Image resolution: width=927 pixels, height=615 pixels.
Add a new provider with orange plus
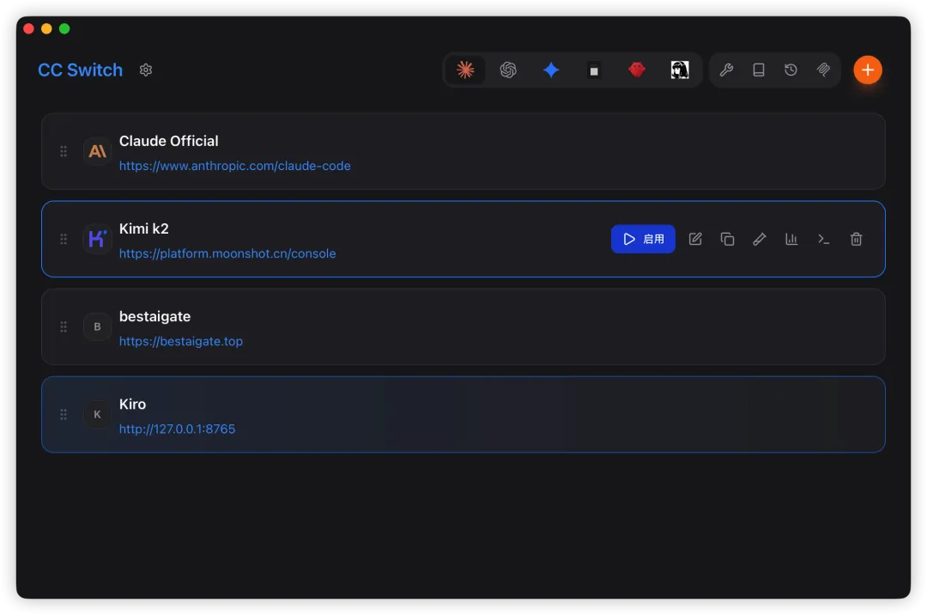point(867,70)
